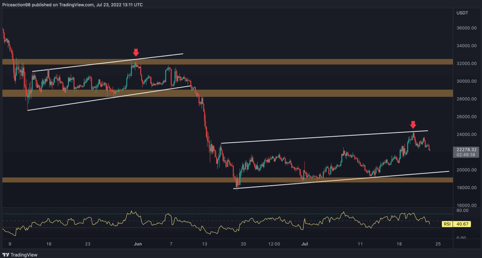The width and height of the screenshot is (482, 258).
Task: Click the 34000.00 price axis label
Action: click(467, 45)
